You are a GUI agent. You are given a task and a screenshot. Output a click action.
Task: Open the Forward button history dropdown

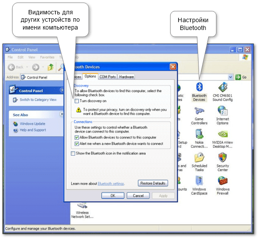coord(43,67)
